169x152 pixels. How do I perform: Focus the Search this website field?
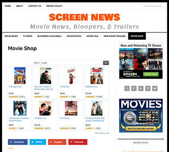point(154,6)
